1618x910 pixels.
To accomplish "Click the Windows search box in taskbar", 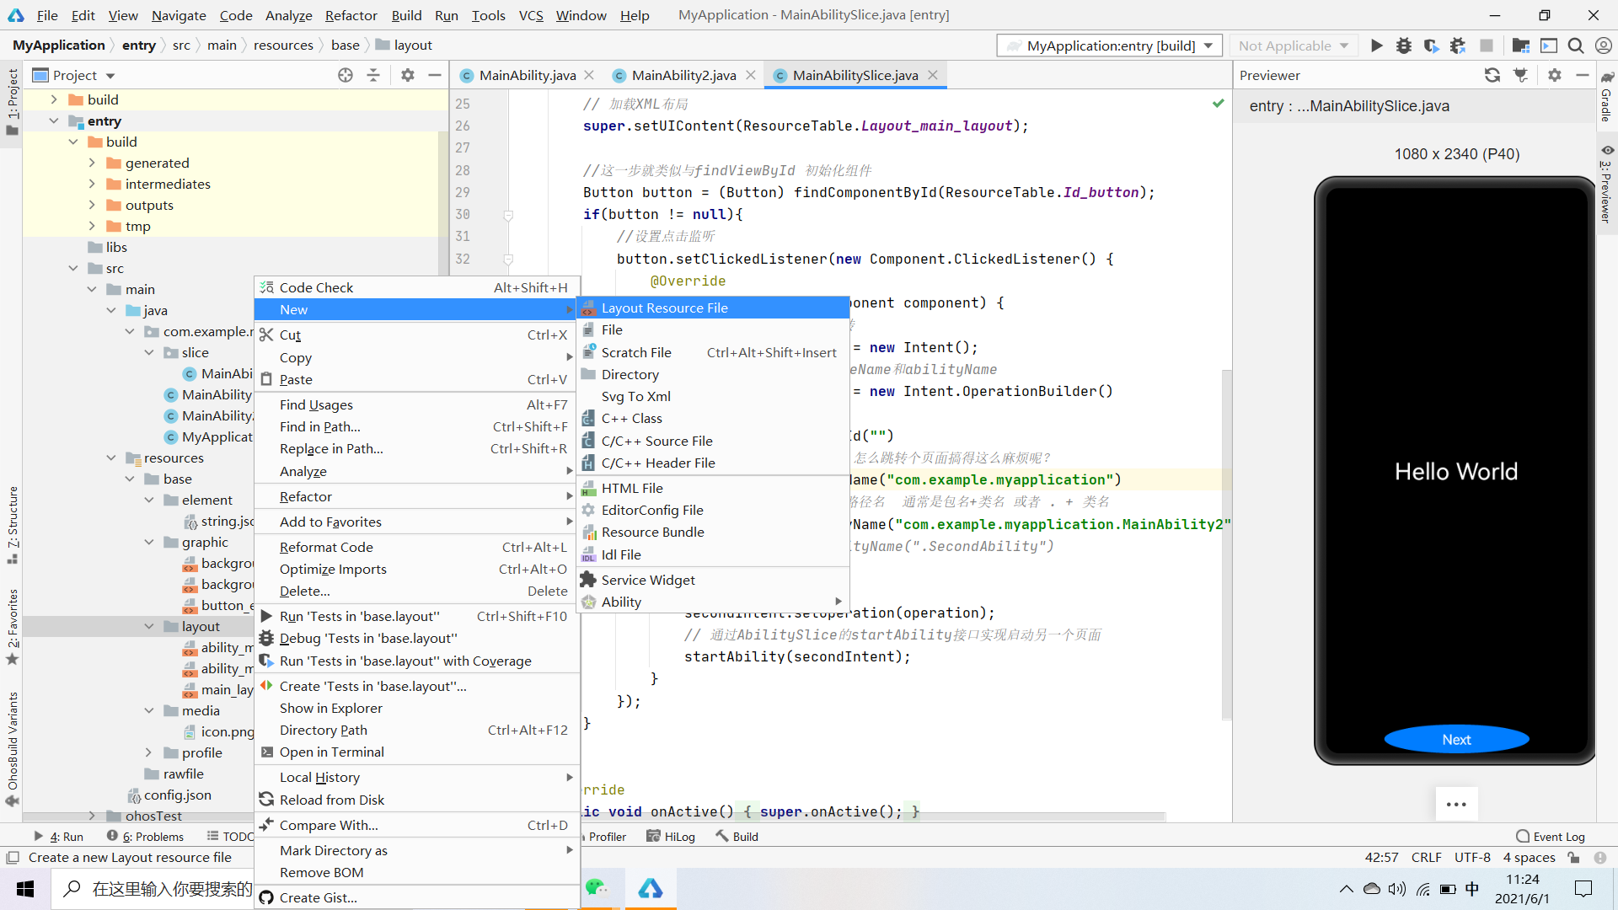I will [x=160, y=888].
